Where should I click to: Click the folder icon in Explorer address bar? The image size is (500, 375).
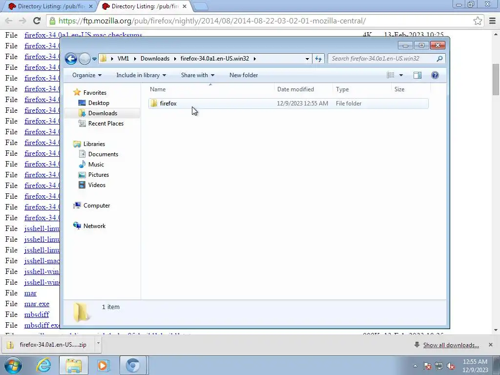pyautogui.click(x=104, y=59)
